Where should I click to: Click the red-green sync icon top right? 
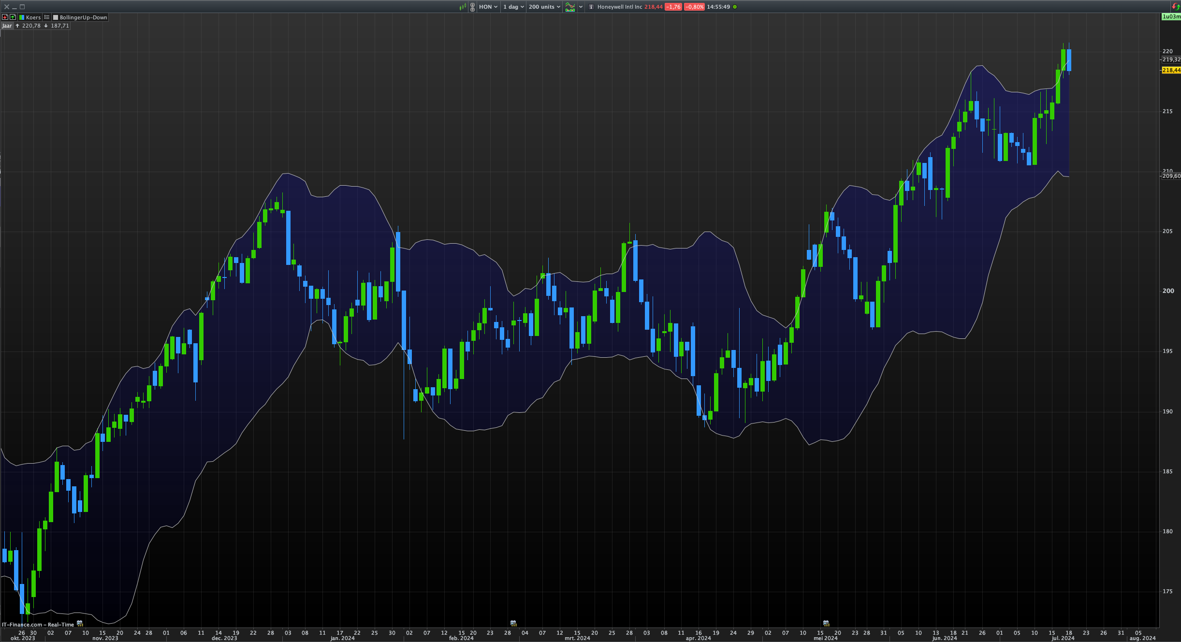click(1176, 6)
